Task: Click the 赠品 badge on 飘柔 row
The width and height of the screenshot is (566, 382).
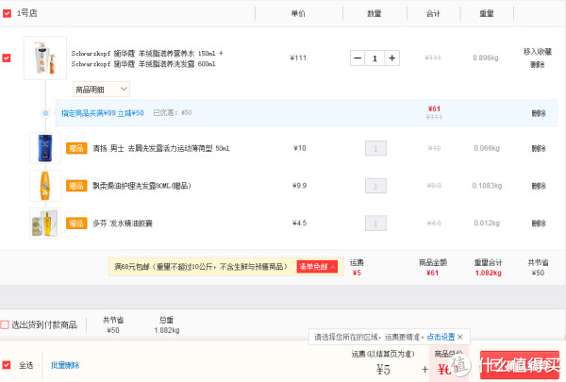Action: (x=76, y=186)
